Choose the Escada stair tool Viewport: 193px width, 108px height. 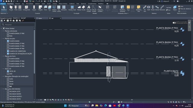click(84, 8)
